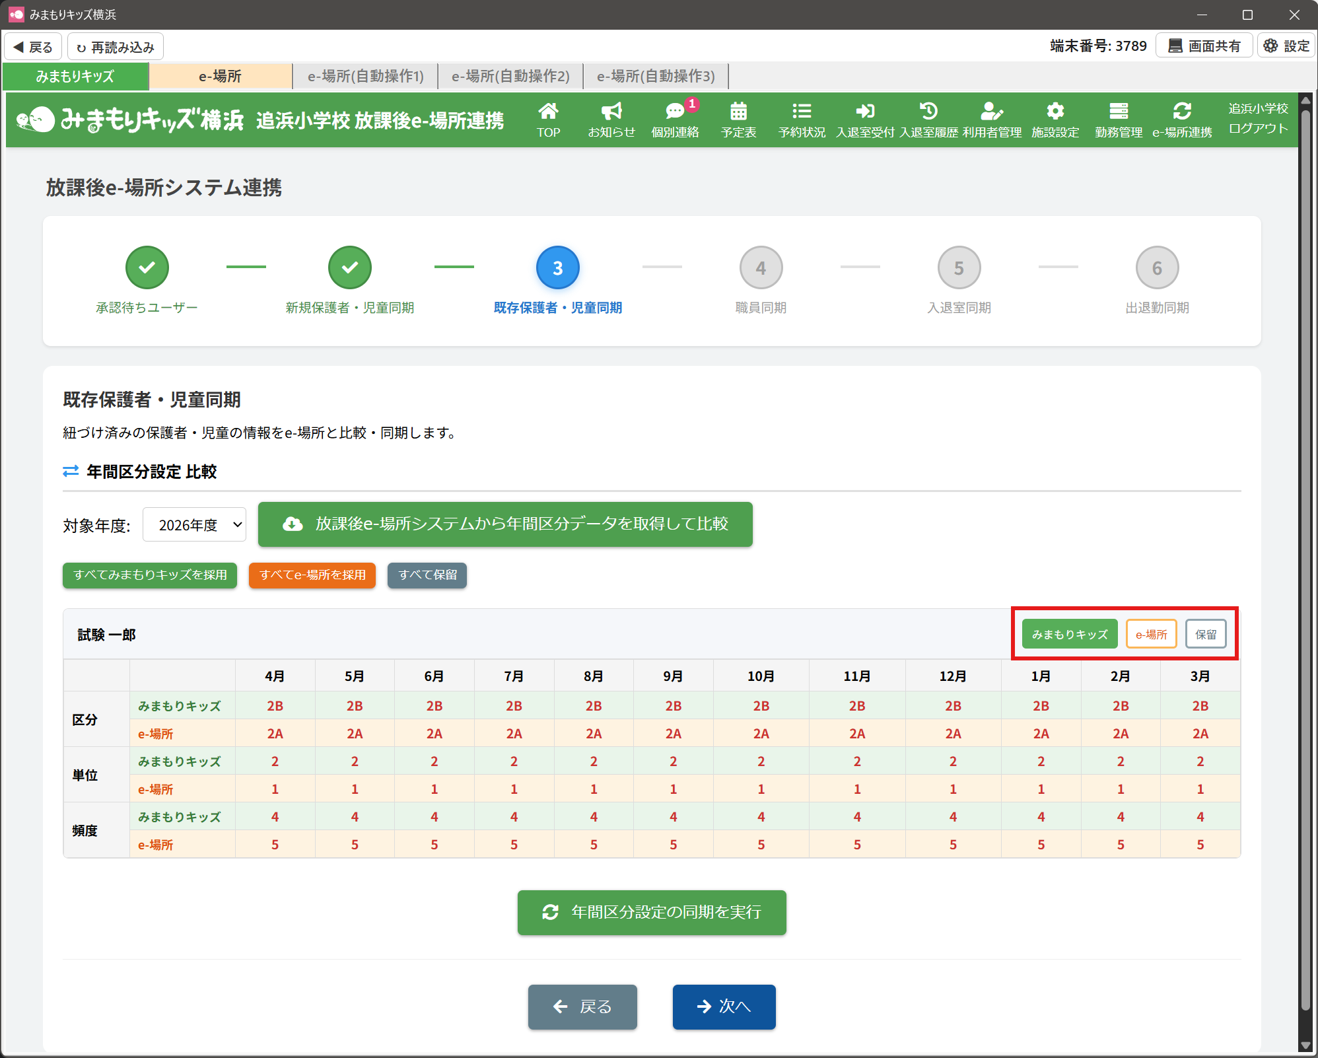
Task: Open 個別連絡 chat bubble icon
Action: coord(675,120)
